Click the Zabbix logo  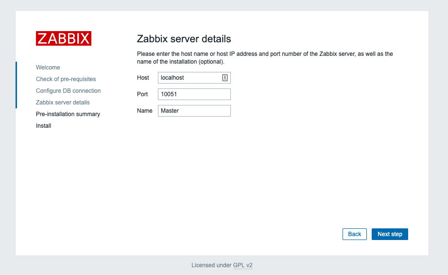[x=64, y=38]
